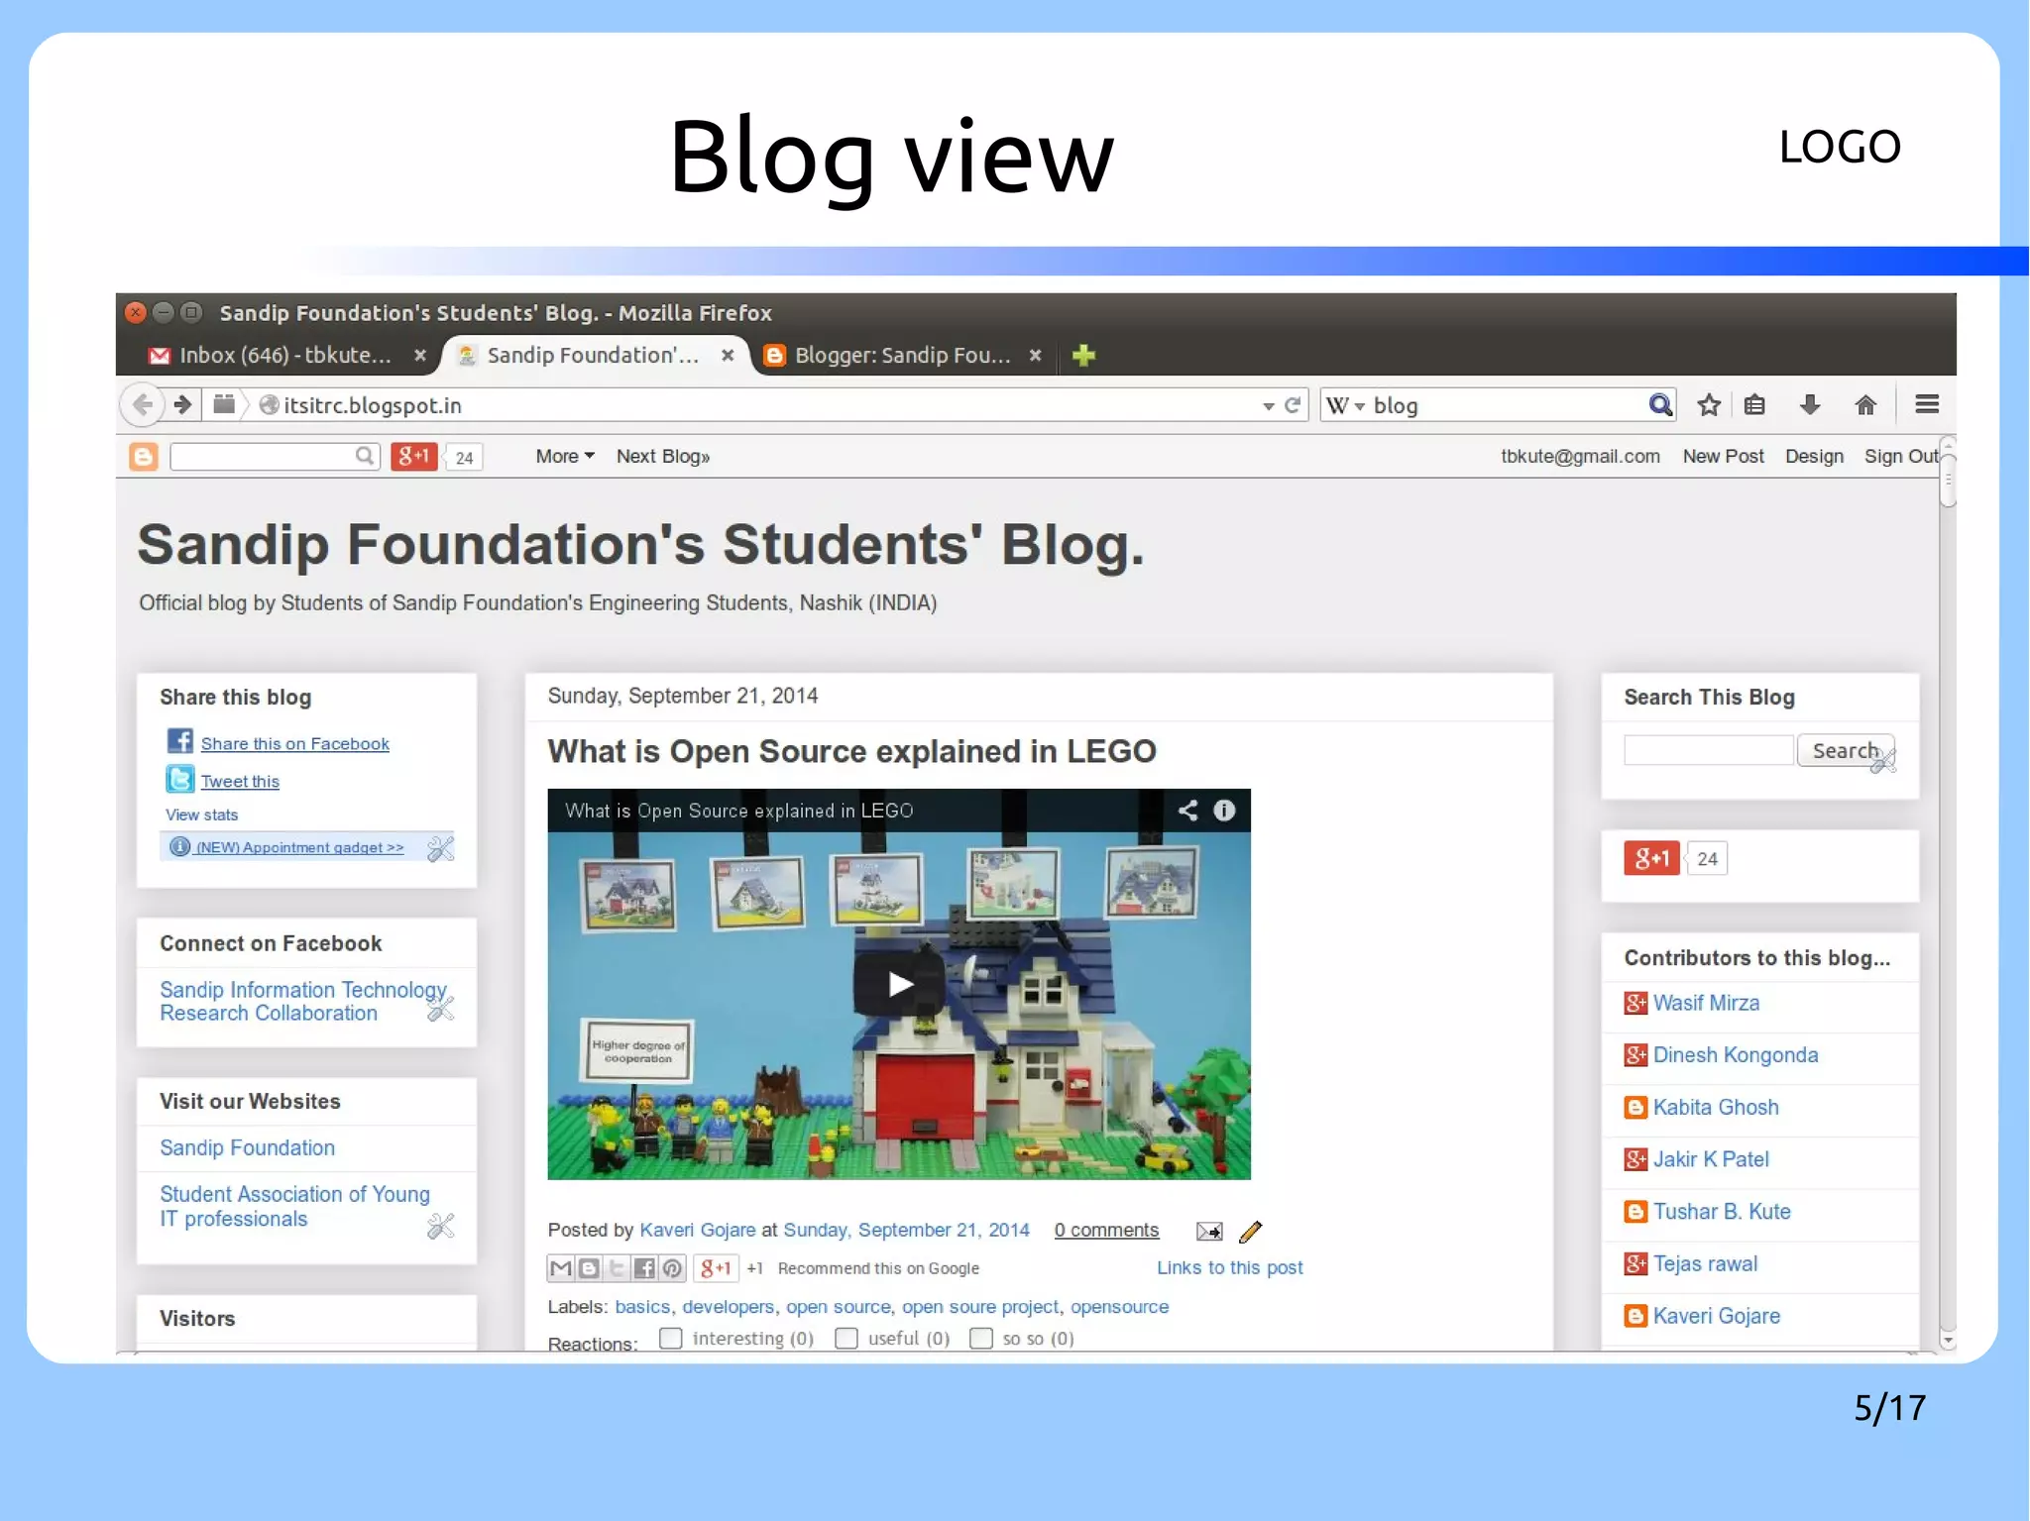Screen dimensions: 2030x1521
Task: Click the opensource label
Action: tap(1119, 1306)
